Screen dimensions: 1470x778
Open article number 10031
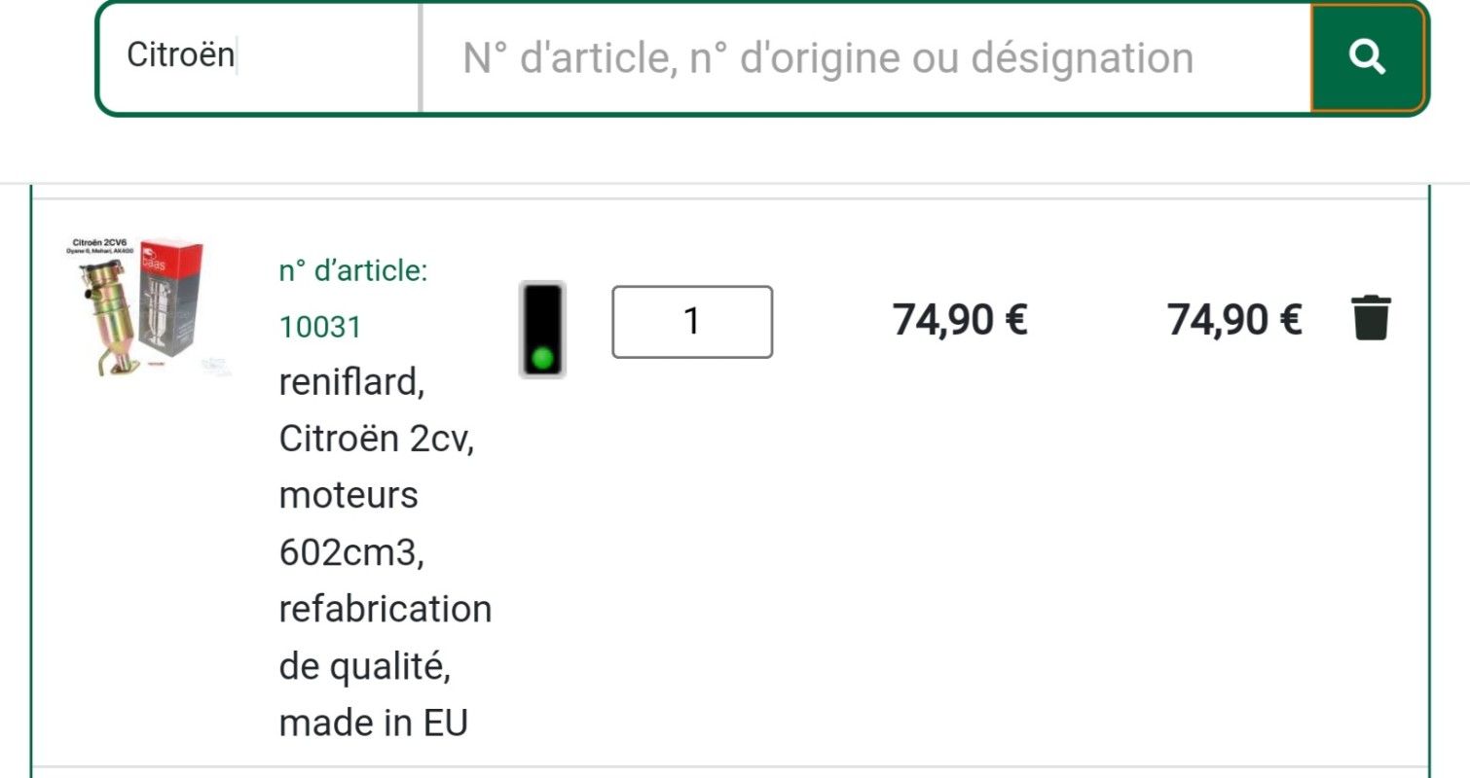[320, 328]
